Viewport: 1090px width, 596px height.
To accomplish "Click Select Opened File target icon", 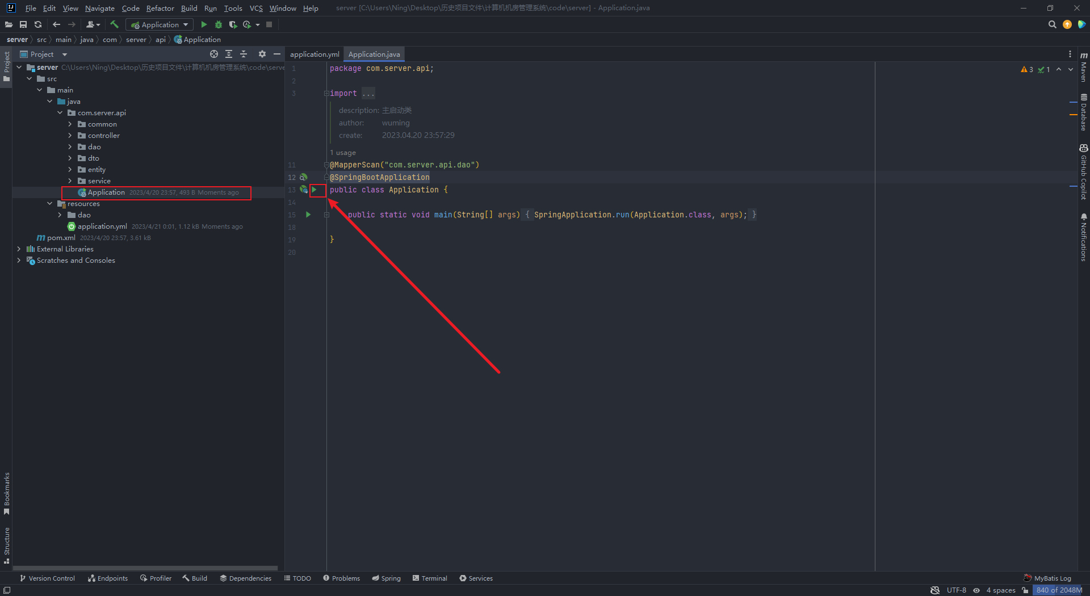I will pyautogui.click(x=214, y=54).
